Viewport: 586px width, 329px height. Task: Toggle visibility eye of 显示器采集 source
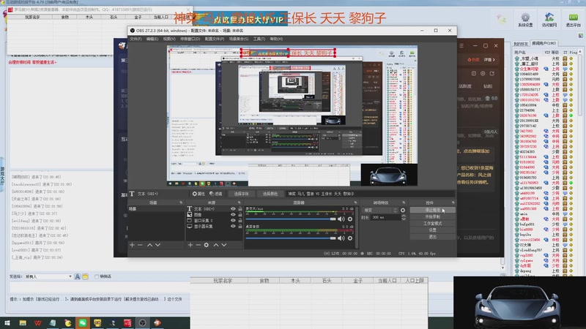tap(233, 227)
